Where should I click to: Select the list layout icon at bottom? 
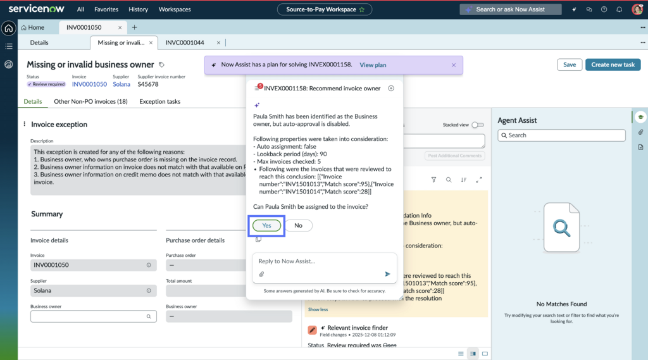click(x=461, y=354)
